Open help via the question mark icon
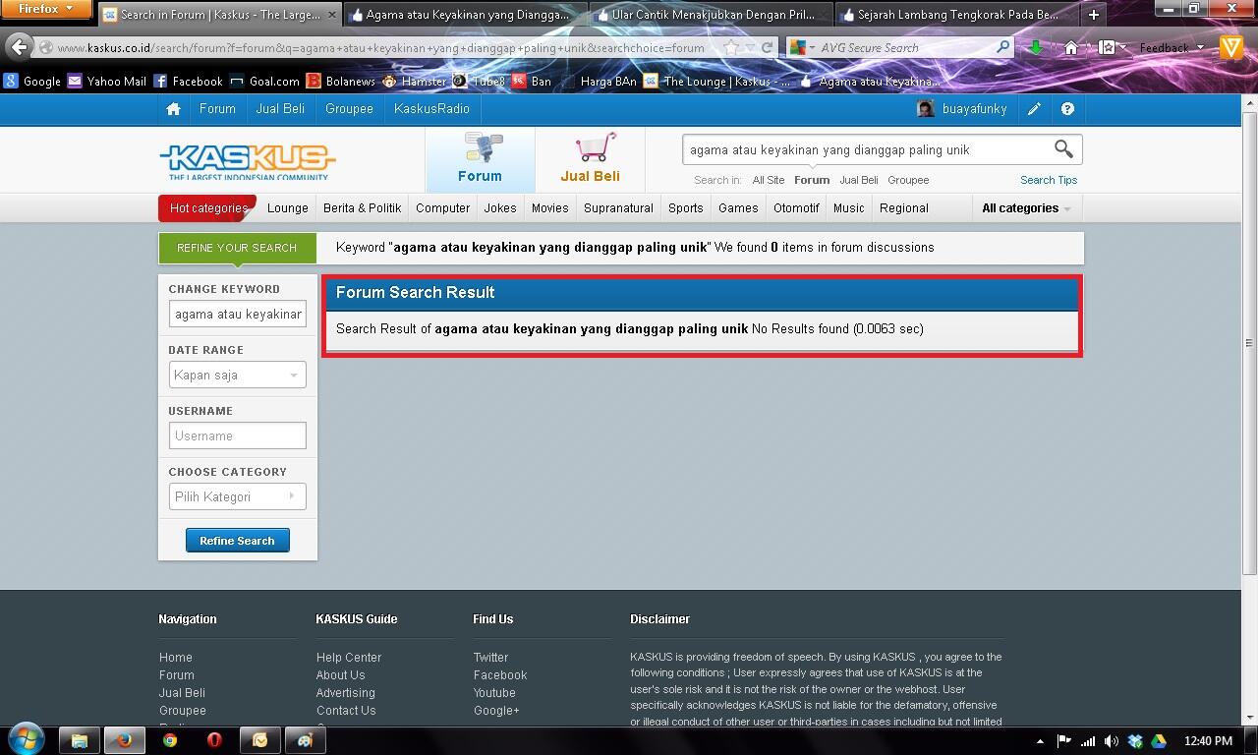The width and height of the screenshot is (1258, 755). 1067,109
